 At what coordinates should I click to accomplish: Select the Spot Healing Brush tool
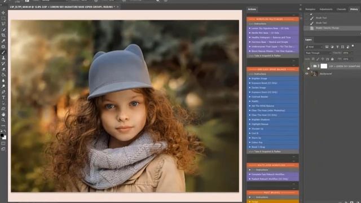pos(3,46)
